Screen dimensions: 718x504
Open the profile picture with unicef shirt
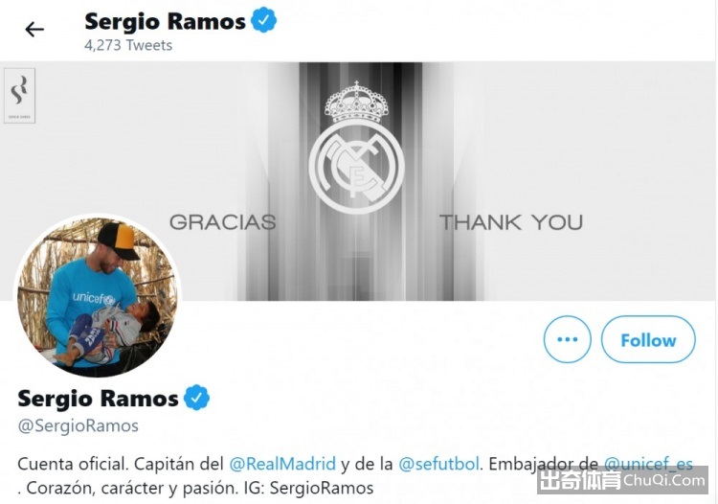pos(98,295)
